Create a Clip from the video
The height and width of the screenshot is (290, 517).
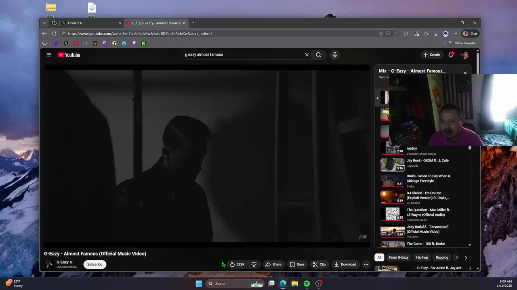(319, 265)
